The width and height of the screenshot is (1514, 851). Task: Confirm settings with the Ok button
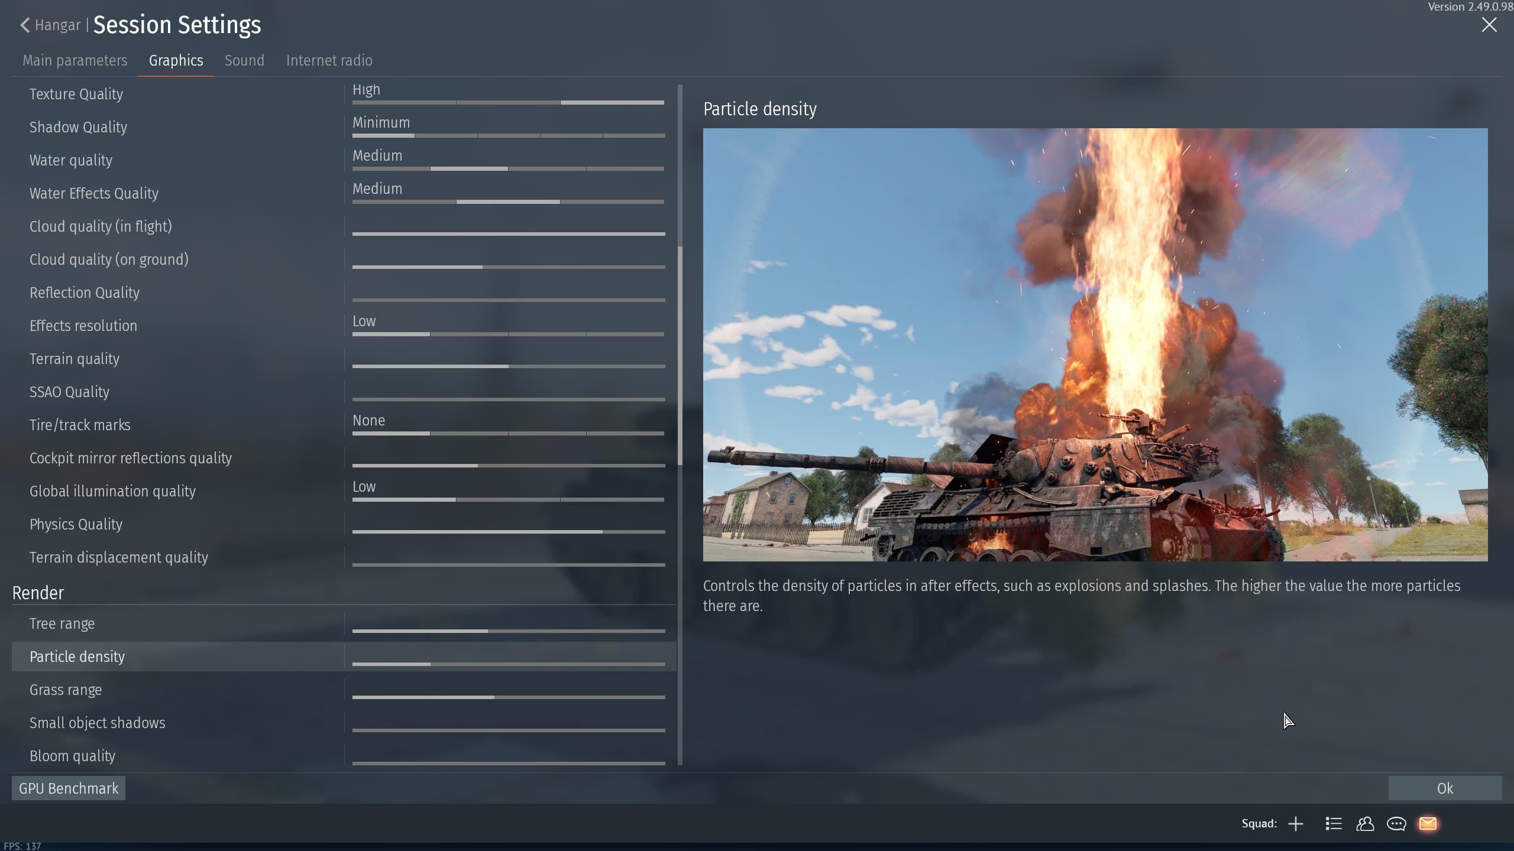point(1444,788)
